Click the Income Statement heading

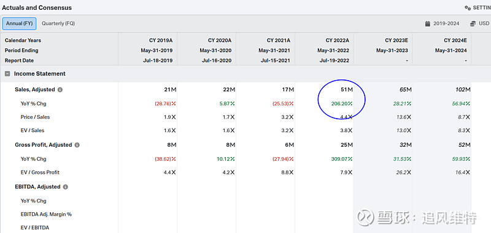click(40, 74)
